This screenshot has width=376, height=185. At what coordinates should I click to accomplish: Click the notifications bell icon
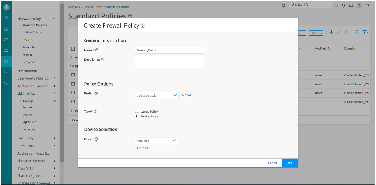[x=344, y=6]
